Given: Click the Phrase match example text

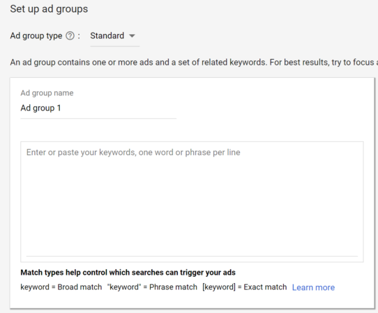Looking at the screenshot, I should click(x=152, y=287).
